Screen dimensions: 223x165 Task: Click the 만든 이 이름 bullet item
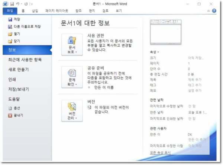pos(104,88)
